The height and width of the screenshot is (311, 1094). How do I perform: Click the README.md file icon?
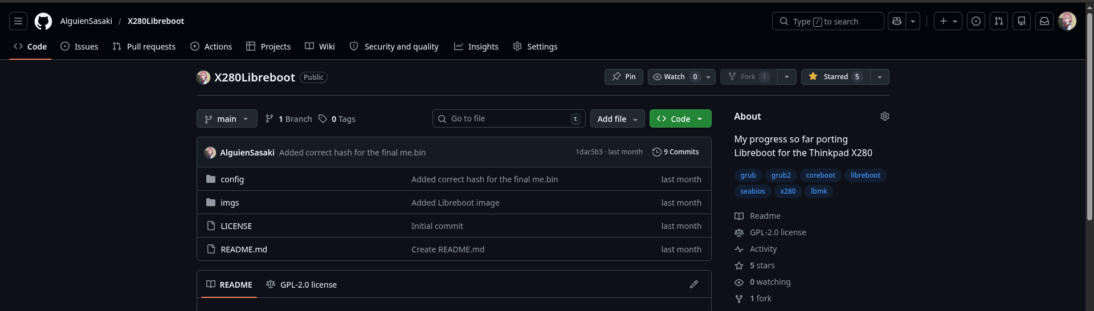211,249
